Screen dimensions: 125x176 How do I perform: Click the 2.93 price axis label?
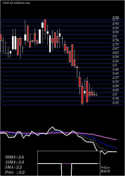(x=115, y=24)
